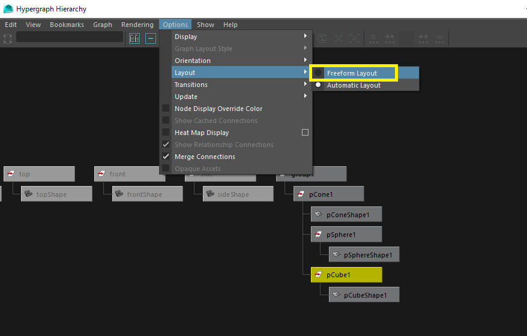
Task: Toggle Show Cached Connections checkbox
Action: 166,120
